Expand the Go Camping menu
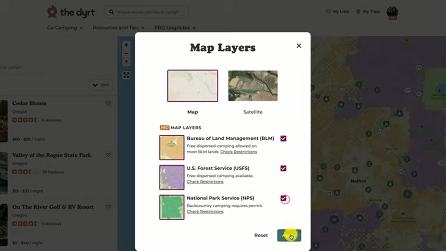This screenshot has width=446, height=251. point(65,28)
